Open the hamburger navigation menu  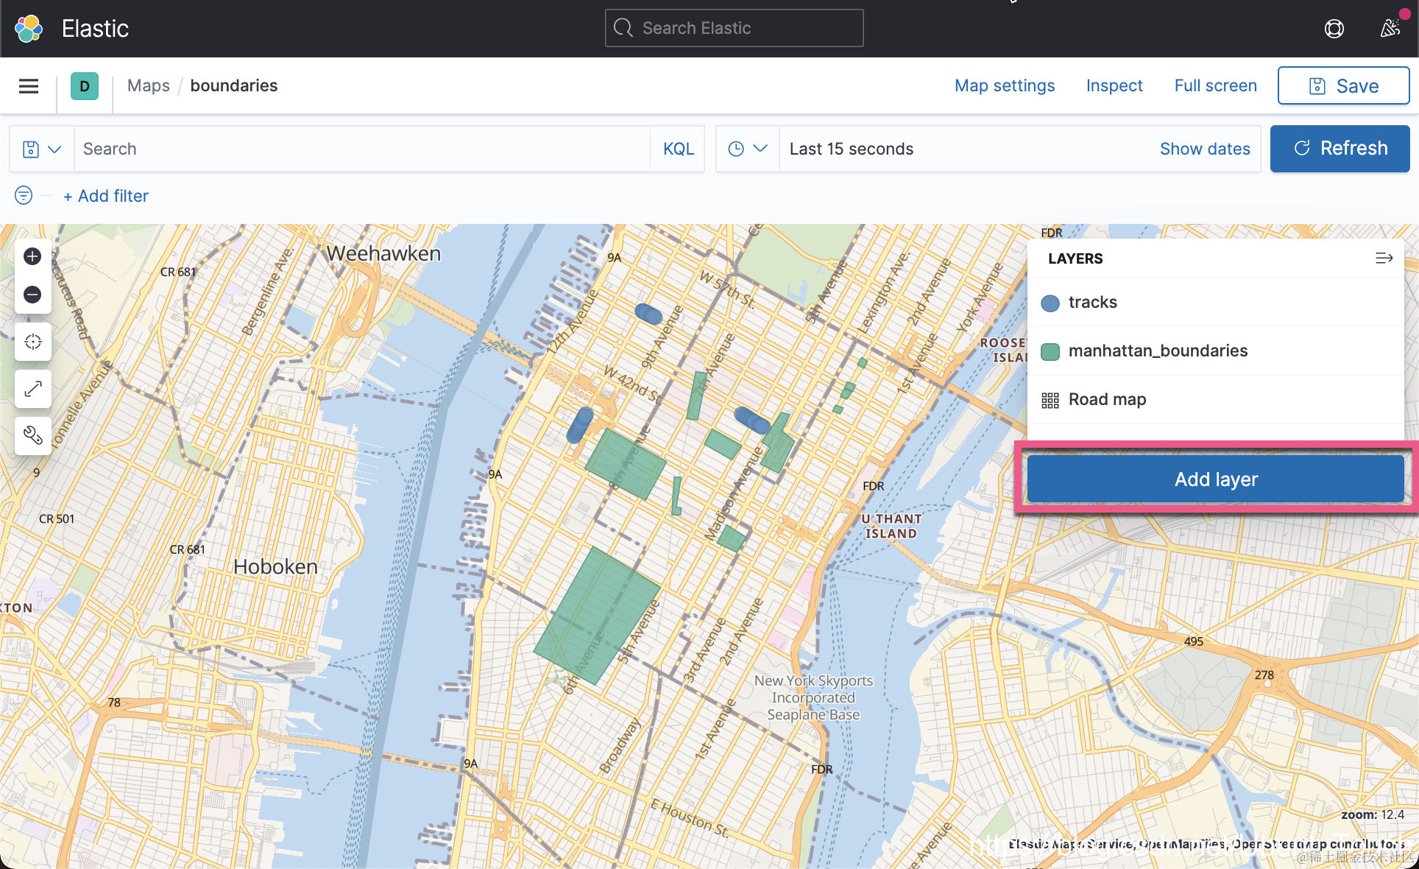[29, 86]
